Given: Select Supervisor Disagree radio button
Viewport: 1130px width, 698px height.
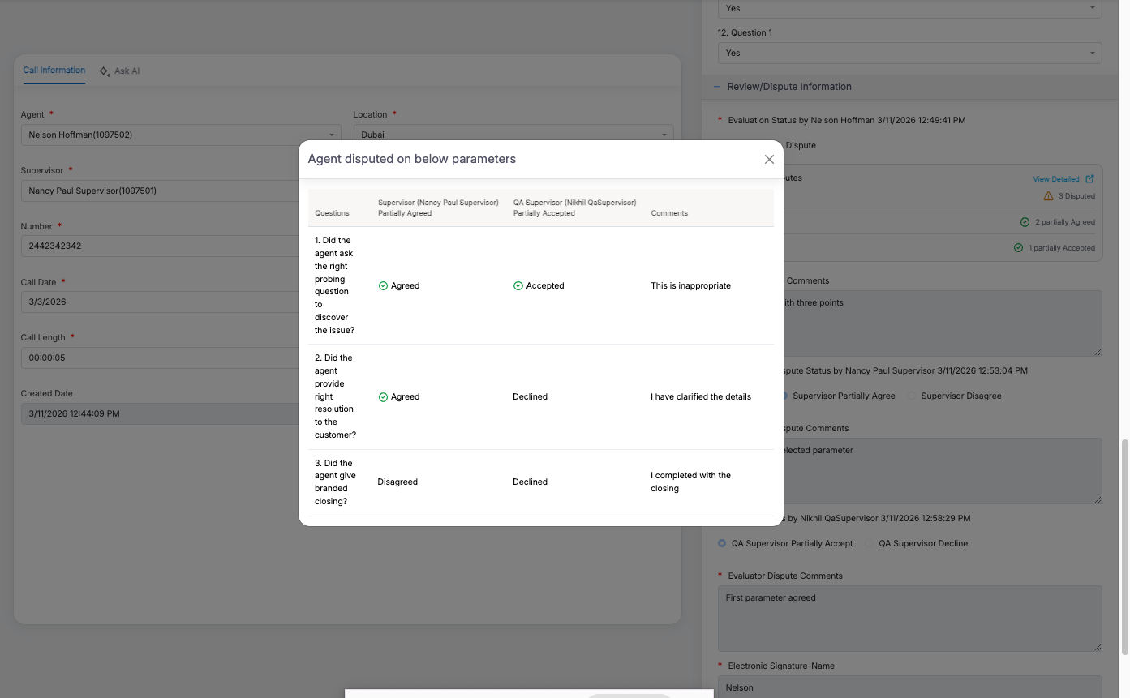Looking at the screenshot, I should (x=912, y=396).
